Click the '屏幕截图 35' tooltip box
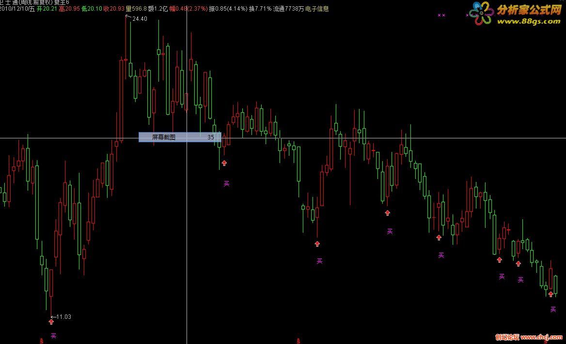The image size is (566, 344). point(180,137)
